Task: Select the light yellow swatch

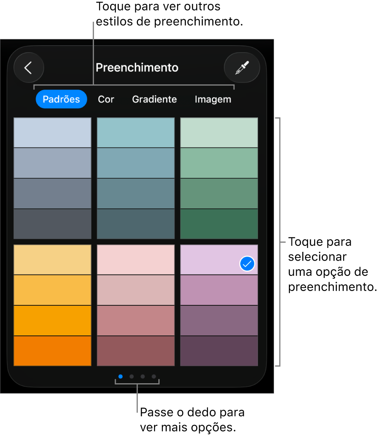Action: 52,260
